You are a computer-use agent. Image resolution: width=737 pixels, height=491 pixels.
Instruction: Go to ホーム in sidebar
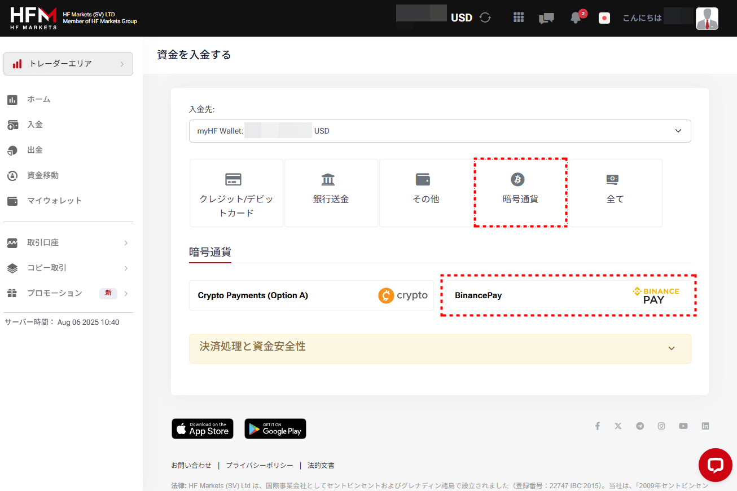point(39,99)
